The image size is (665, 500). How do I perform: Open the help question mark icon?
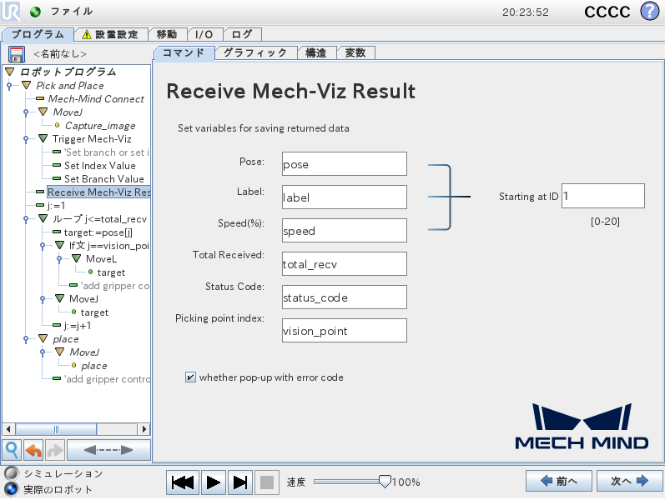click(649, 11)
